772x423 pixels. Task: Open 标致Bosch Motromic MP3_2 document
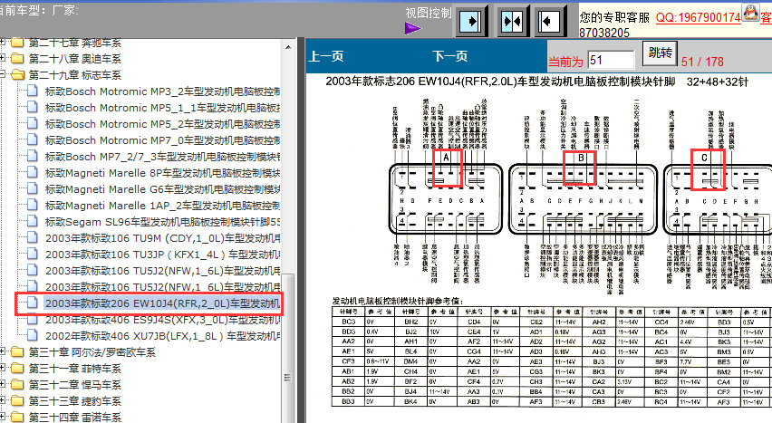pos(162,91)
